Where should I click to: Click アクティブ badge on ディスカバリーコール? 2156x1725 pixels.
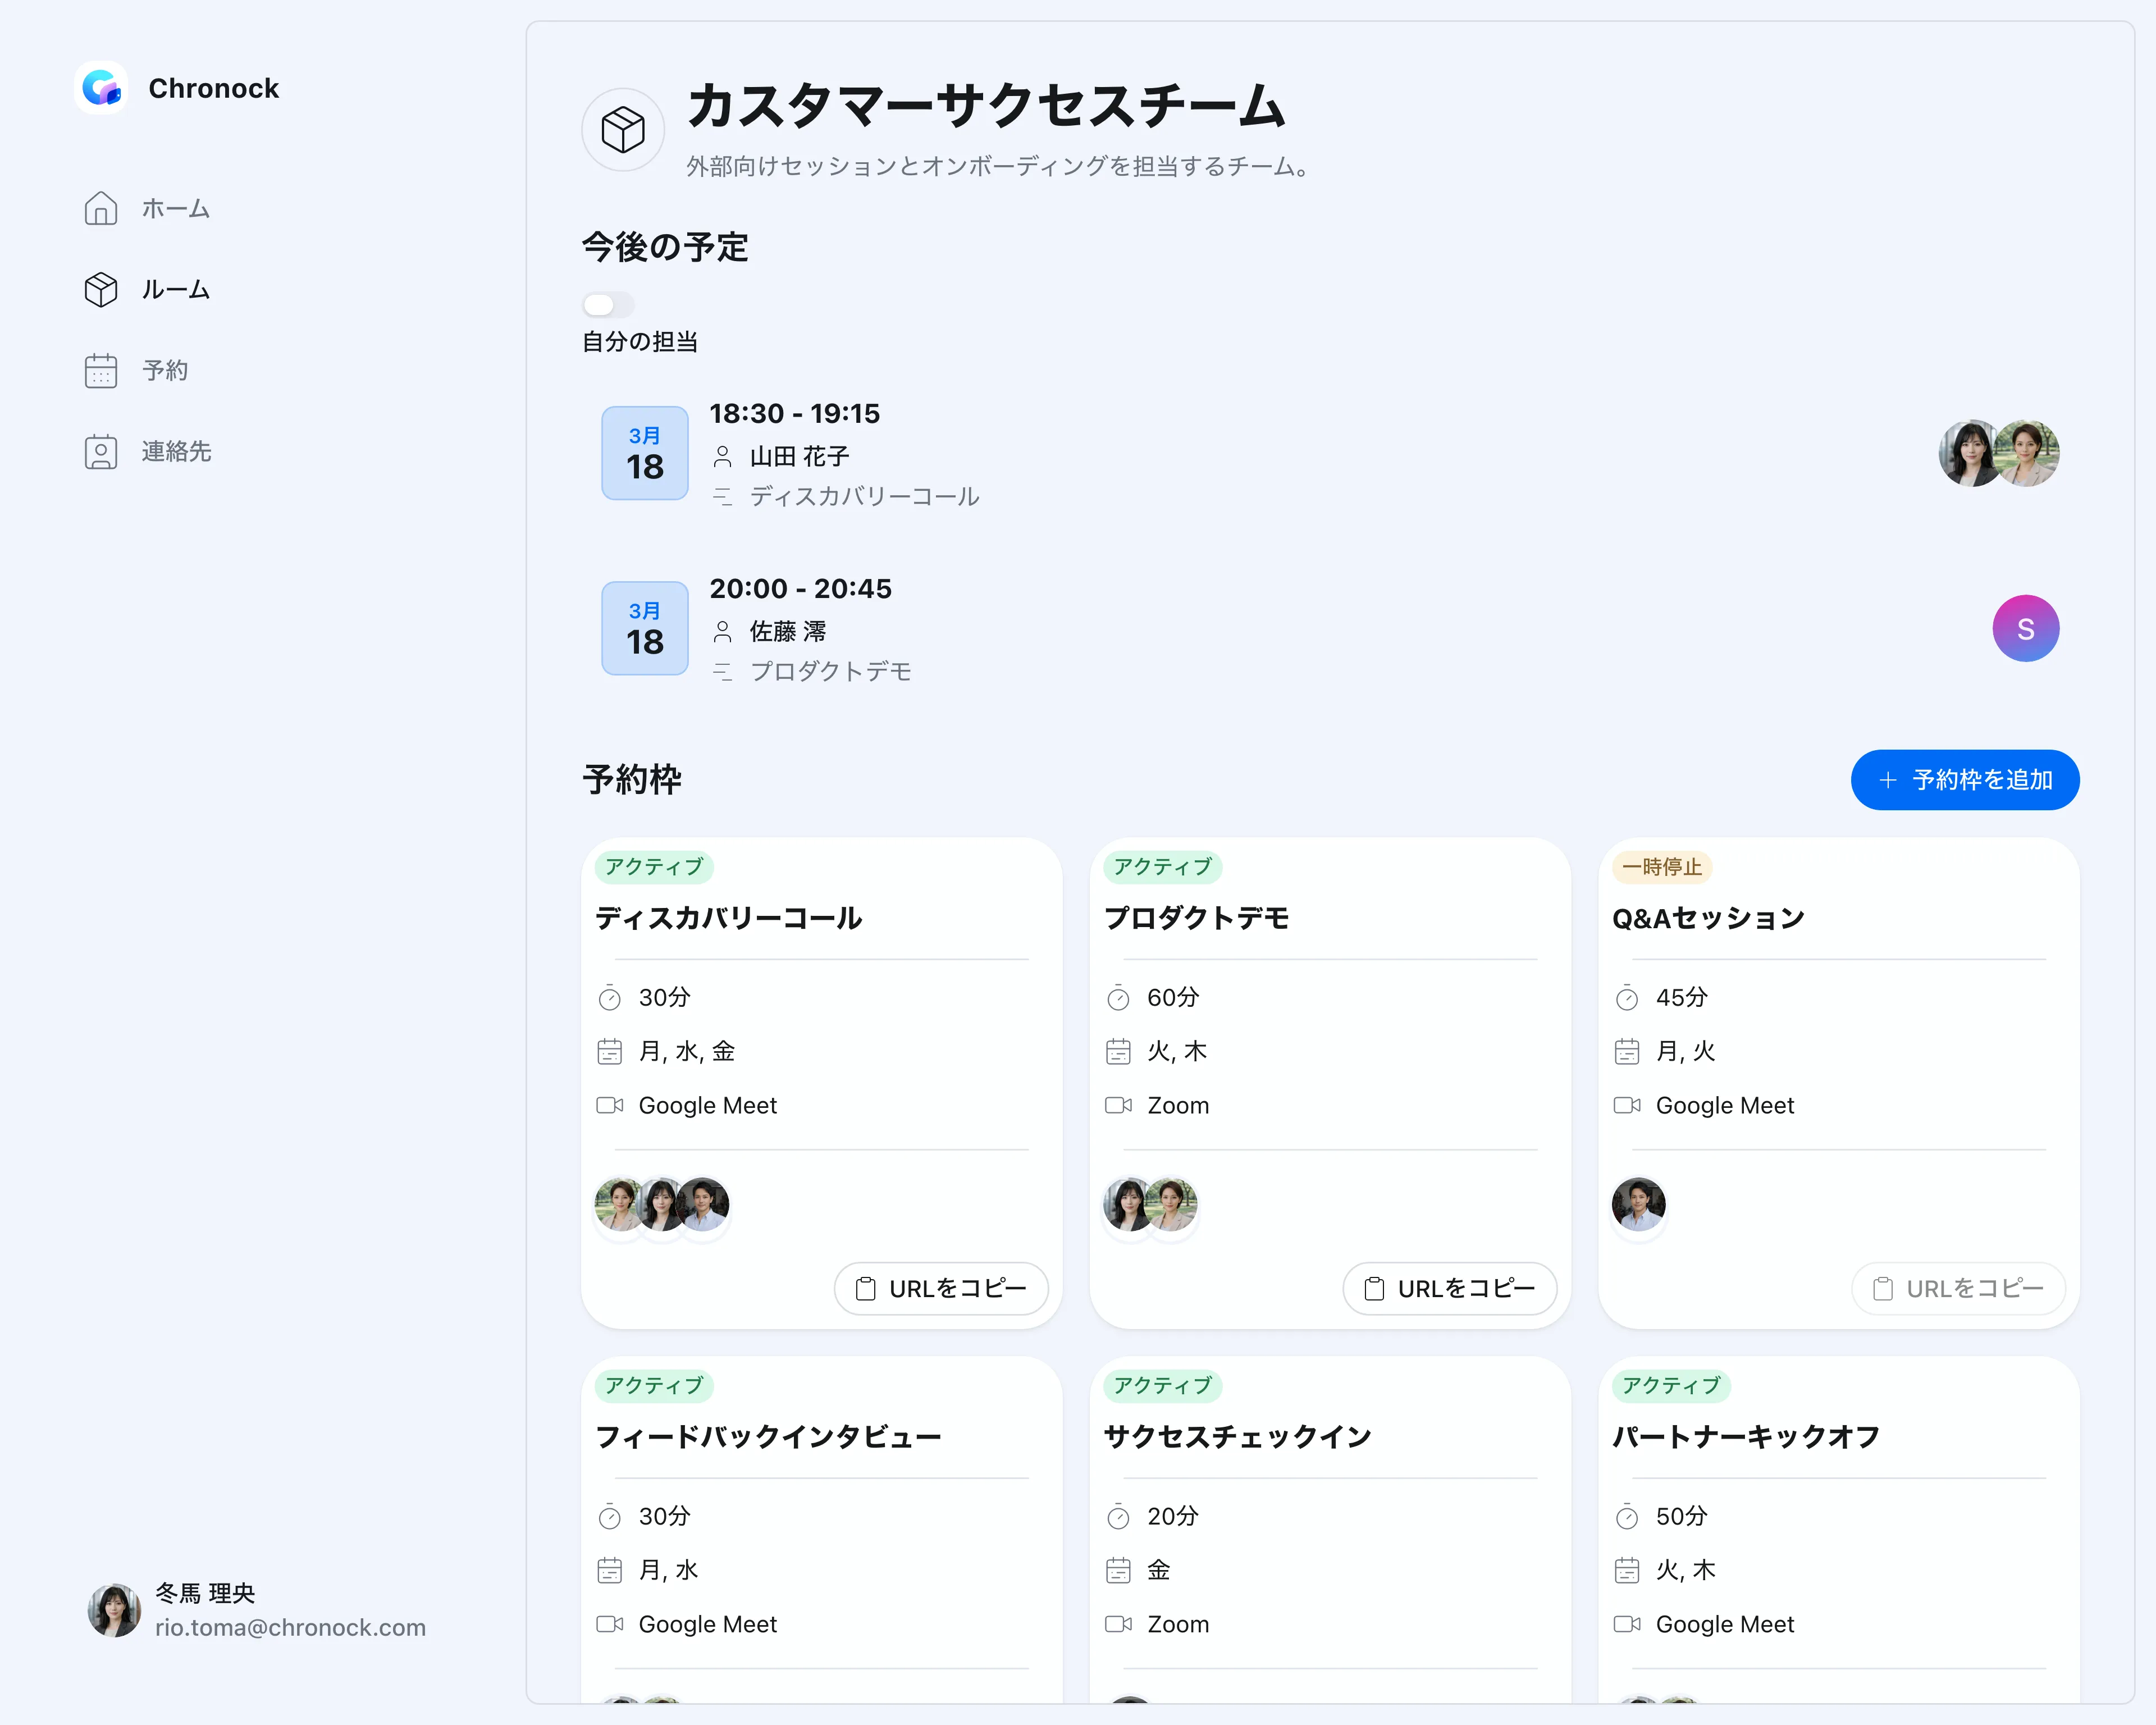[654, 867]
